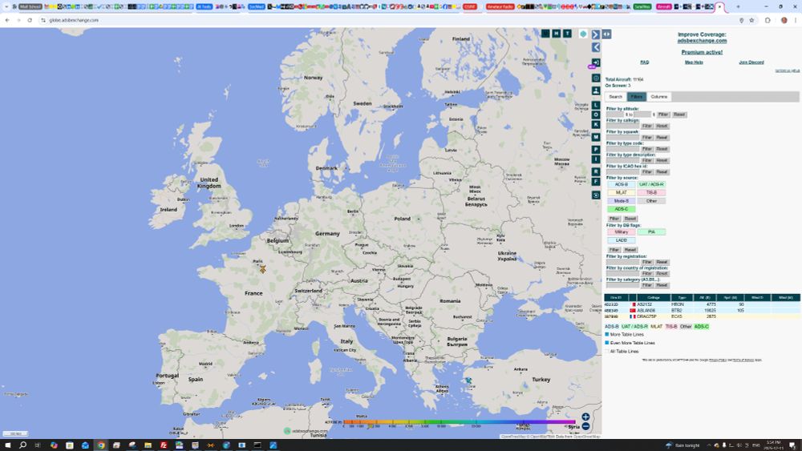Open Chrome from the taskbar
This screenshot has height=451, width=802.
101,445
